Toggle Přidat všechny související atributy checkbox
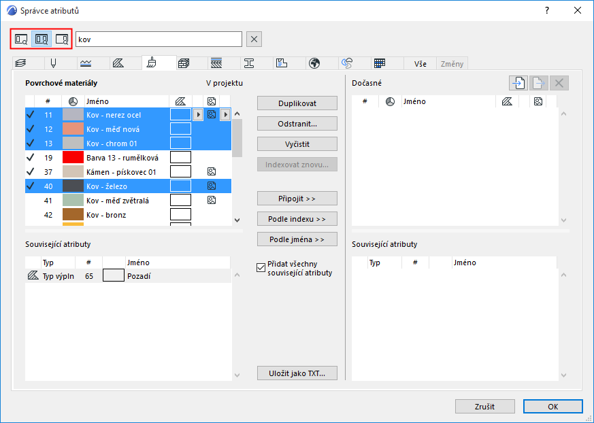594x423 pixels. [261, 268]
